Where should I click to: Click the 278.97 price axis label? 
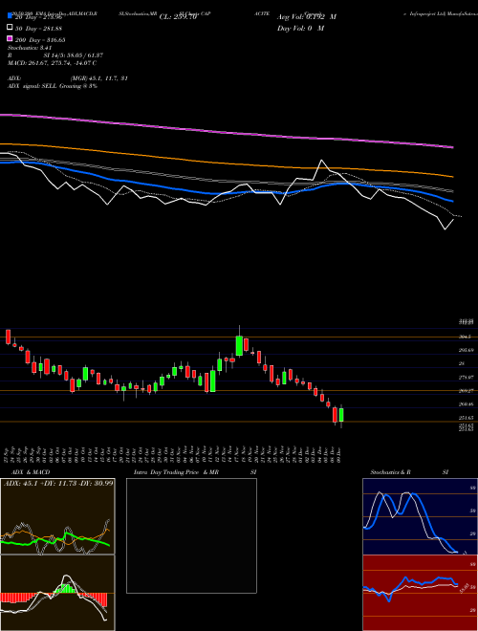(x=466, y=377)
